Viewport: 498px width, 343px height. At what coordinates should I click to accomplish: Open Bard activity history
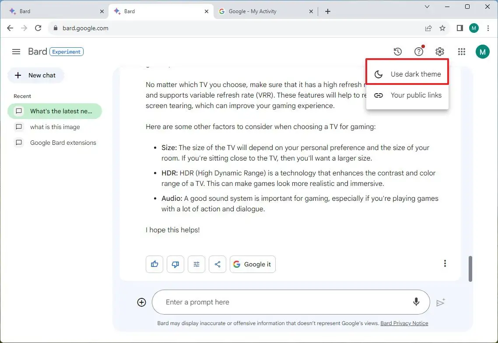coord(397,51)
